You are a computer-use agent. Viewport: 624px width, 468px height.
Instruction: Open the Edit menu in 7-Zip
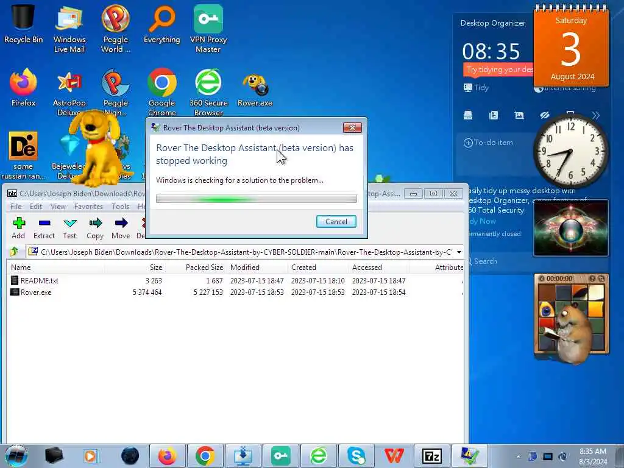pos(36,206)
